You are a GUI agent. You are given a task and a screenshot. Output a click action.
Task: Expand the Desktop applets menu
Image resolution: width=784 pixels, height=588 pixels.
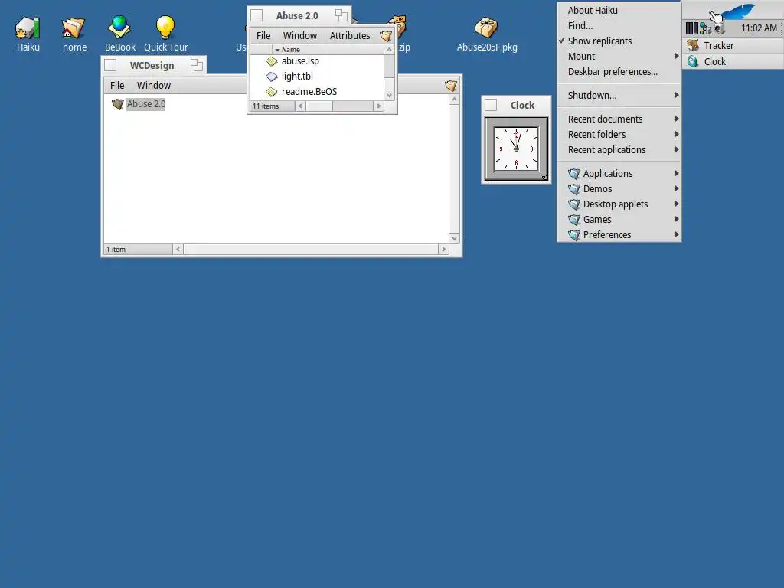coord(619,204)
